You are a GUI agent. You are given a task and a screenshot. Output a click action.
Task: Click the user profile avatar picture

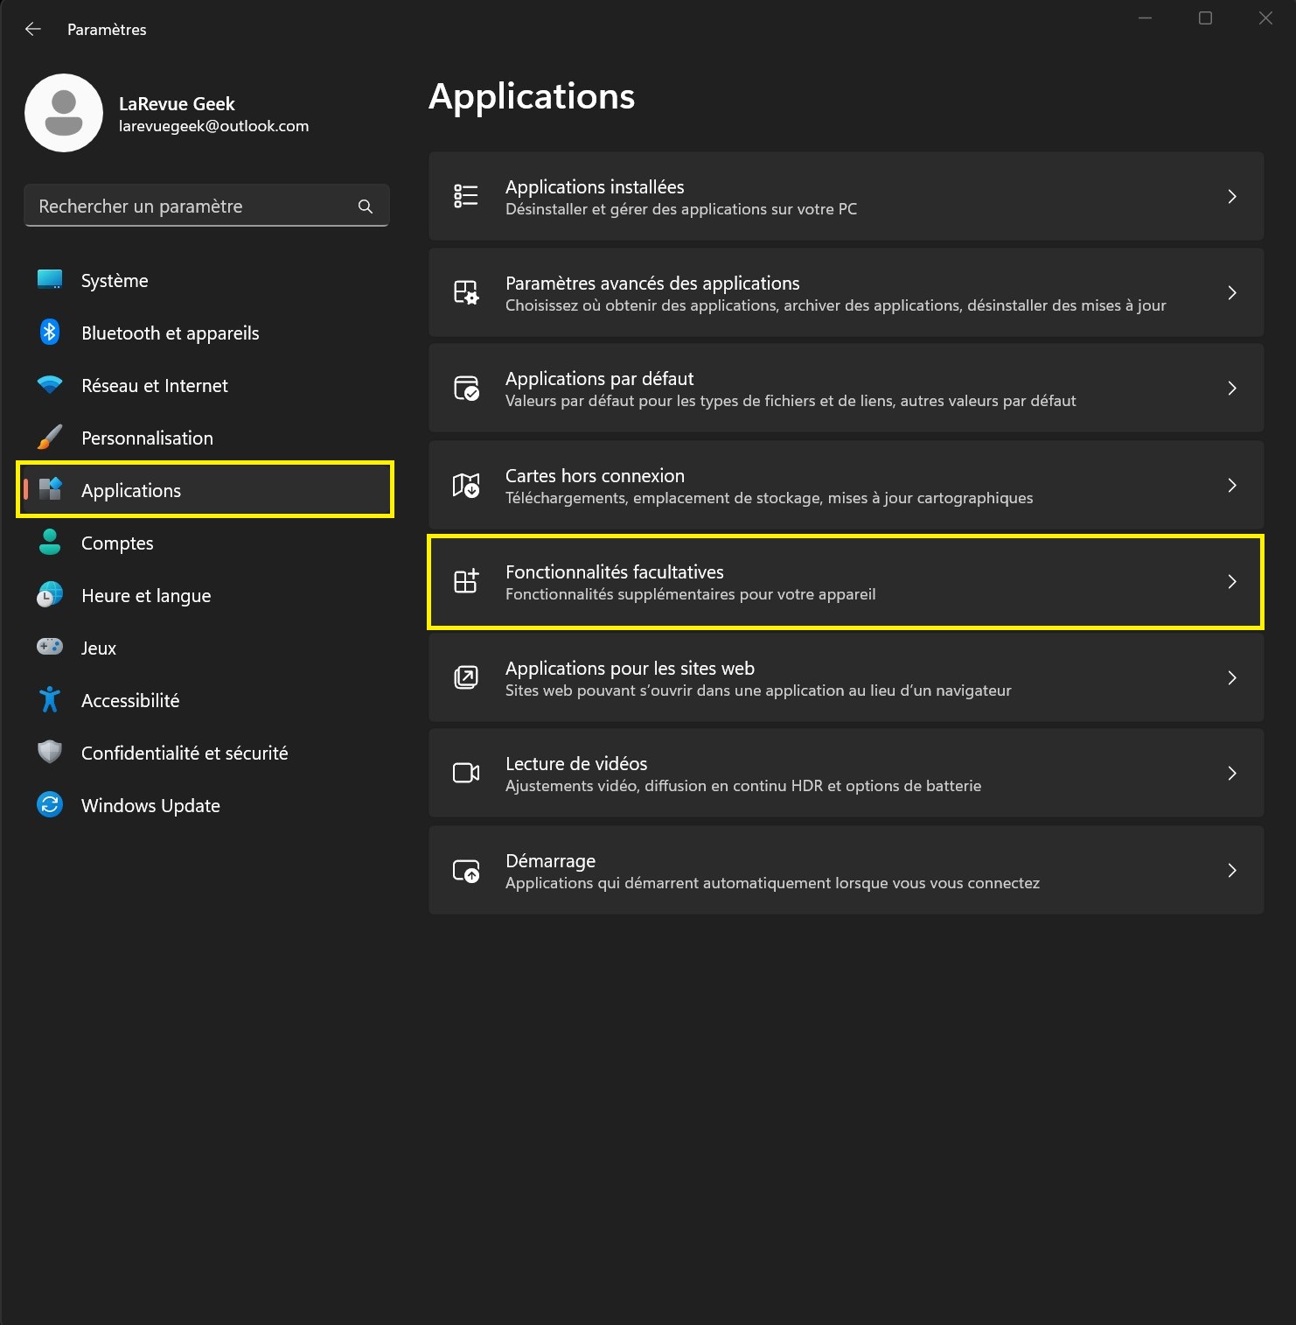(64, 113)
